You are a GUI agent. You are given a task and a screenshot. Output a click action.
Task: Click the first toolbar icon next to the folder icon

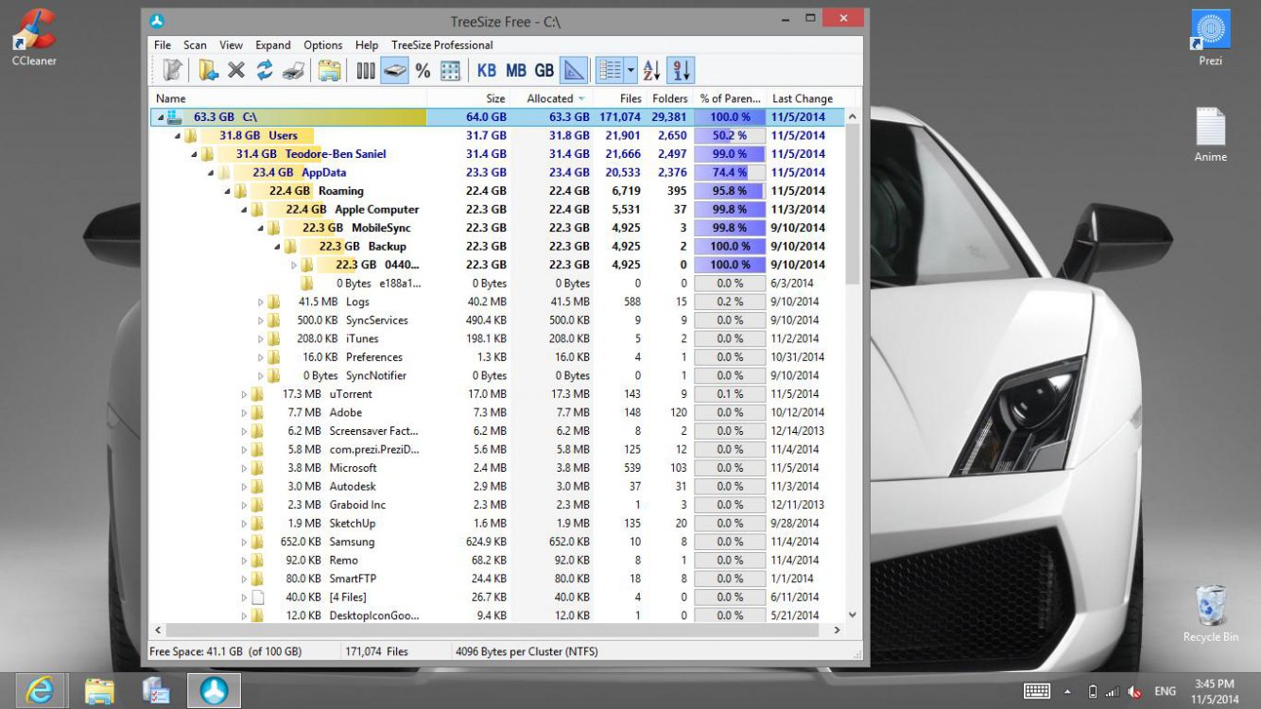pos(172,70)
